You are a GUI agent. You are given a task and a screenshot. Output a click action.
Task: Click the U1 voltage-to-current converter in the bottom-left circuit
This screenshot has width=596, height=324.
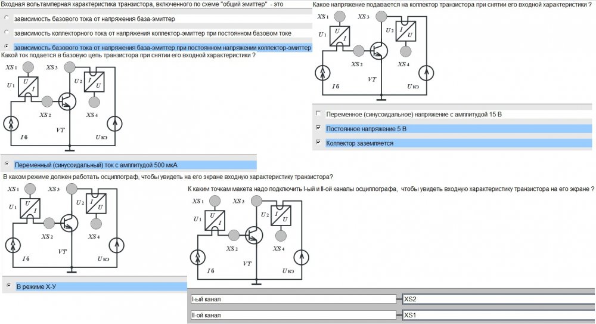click(x=30, y=209)
